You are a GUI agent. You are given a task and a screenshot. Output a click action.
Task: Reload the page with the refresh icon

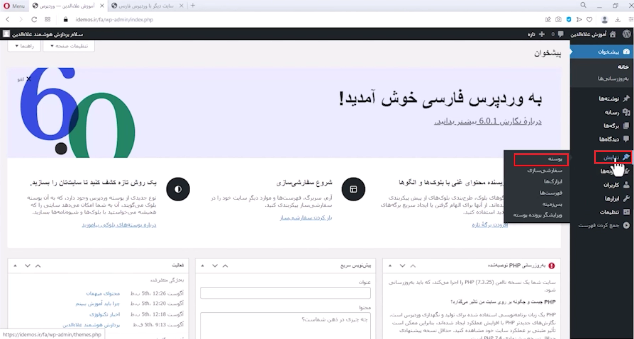(34, 20)
